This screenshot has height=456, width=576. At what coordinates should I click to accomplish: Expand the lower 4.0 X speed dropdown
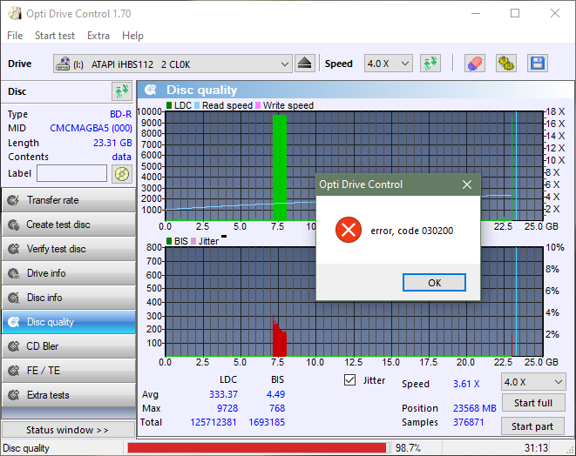(x=559, y=382)
